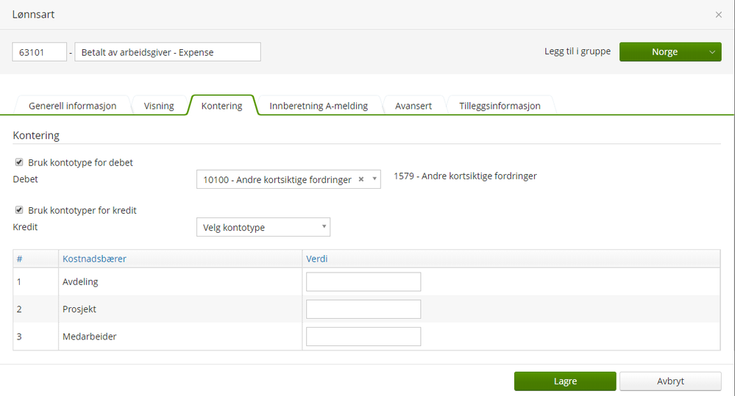This screenshot has height=396, width=735.
Task: Sort by the Kostnadsbærer column header
Action: [94, 259]
